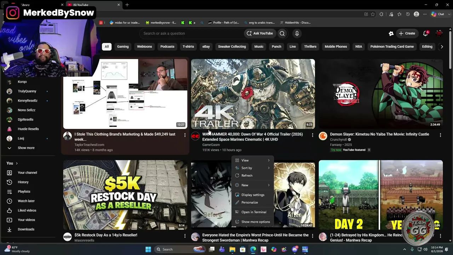
Task: Click the GameGasm channel avatar
Action: tap(195, 136)
